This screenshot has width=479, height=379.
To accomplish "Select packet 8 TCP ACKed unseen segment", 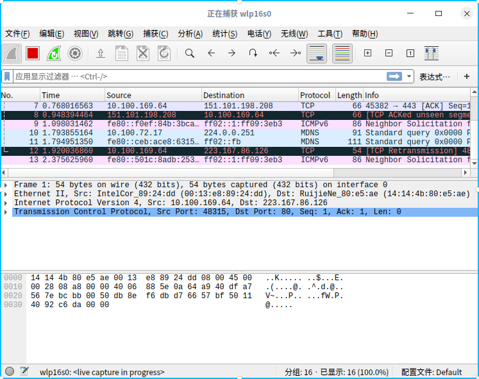I will pyautogui.click(x=235, y=115).
